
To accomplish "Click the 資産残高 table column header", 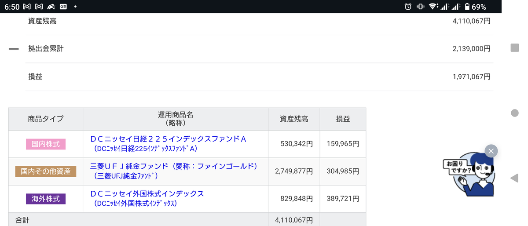I will point(294,119).
